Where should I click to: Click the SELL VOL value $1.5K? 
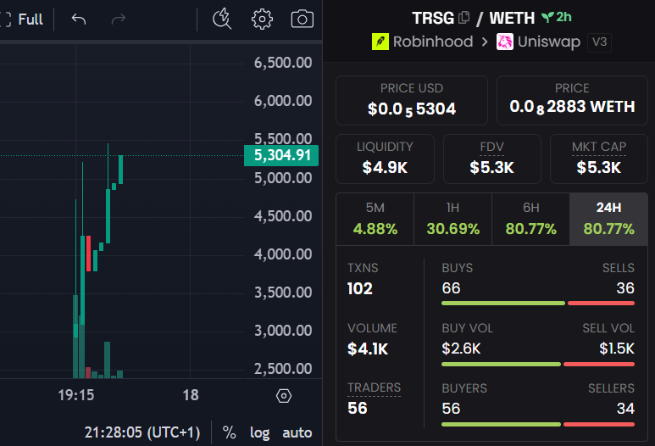[617, 348]
